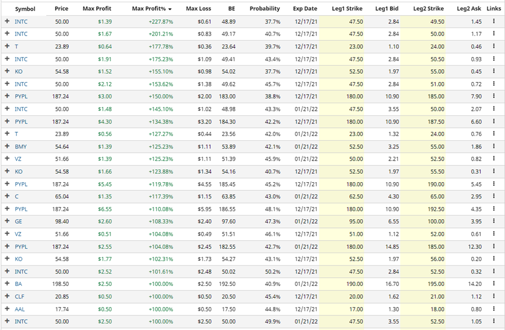The width and height of the screenshot is (505, 330).
Task: Open links menu for PYPL row with +150.00%
Action: [493, 96]
